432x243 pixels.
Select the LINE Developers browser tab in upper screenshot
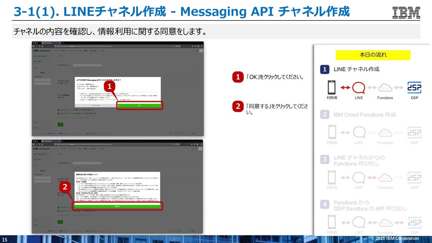coord(51,43)
